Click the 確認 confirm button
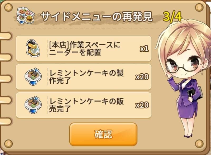 (x=103, y=134)
